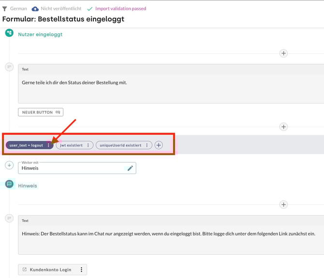324x278 pixels.
Task: Click the down arrow icon beside Weiter mit
Action: point(9,165)
